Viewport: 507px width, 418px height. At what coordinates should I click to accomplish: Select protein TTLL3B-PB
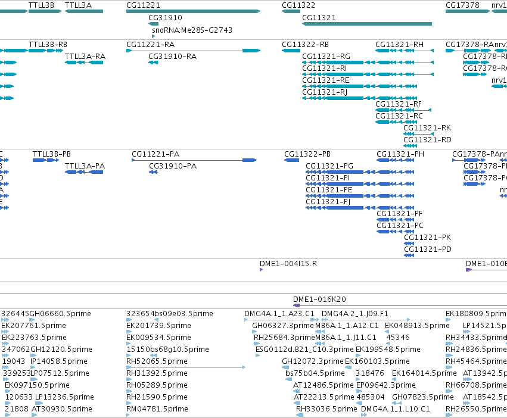(52, 154)
